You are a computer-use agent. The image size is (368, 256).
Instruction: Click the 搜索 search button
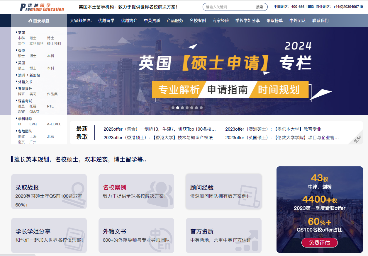(x=260, y=7)
